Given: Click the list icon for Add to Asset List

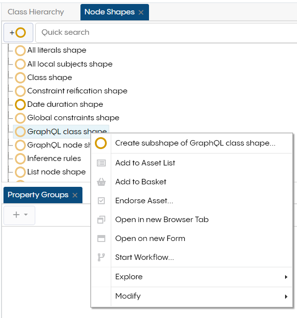Looking at the screenshot, I should 101,163.
